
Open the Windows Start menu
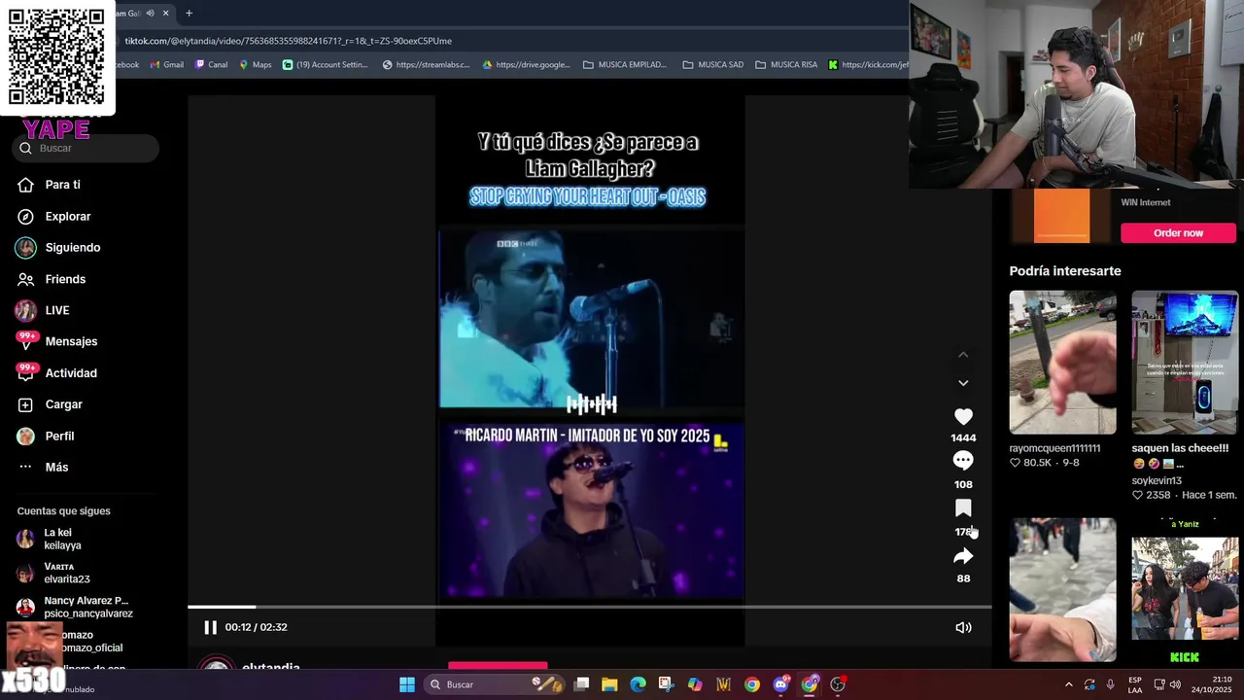pos(407,684)
